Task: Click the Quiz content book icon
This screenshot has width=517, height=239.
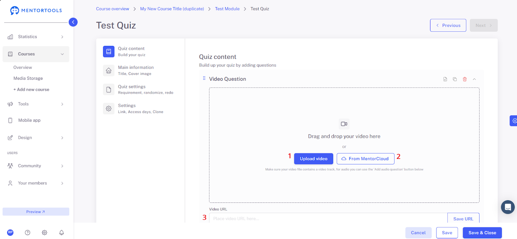Action: (x=109, y=51)
